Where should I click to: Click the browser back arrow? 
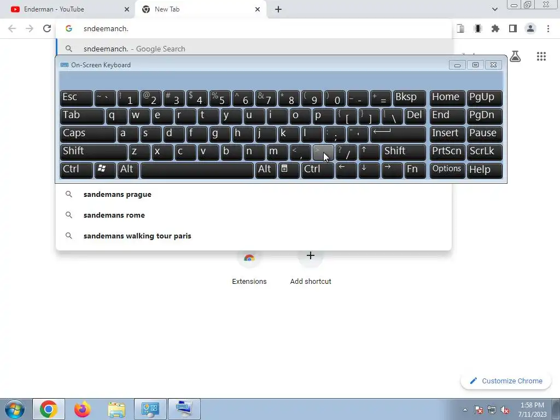click(x=12, y=28)
